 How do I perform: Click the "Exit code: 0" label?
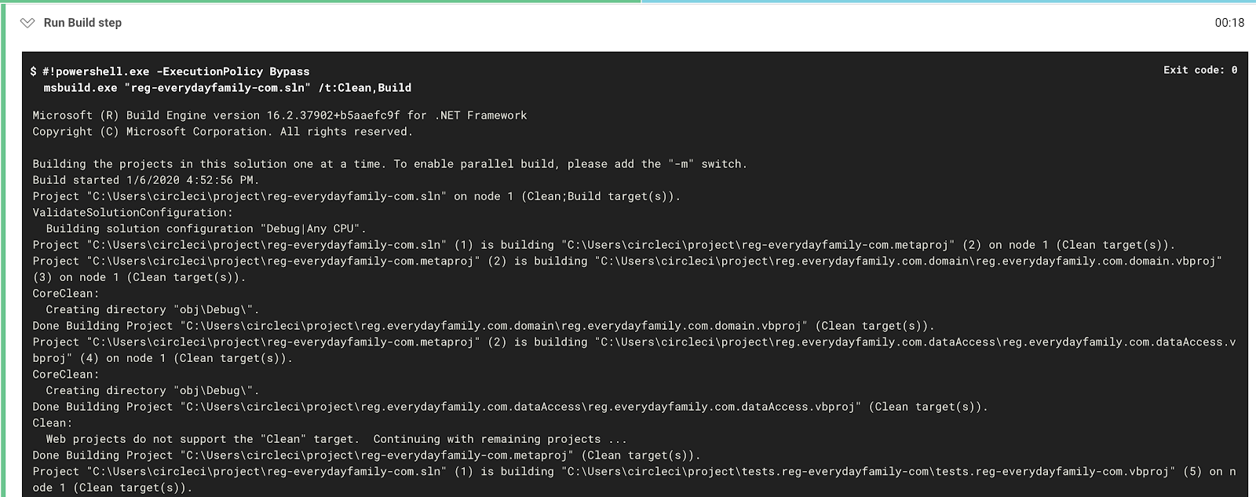[1199, 70]
